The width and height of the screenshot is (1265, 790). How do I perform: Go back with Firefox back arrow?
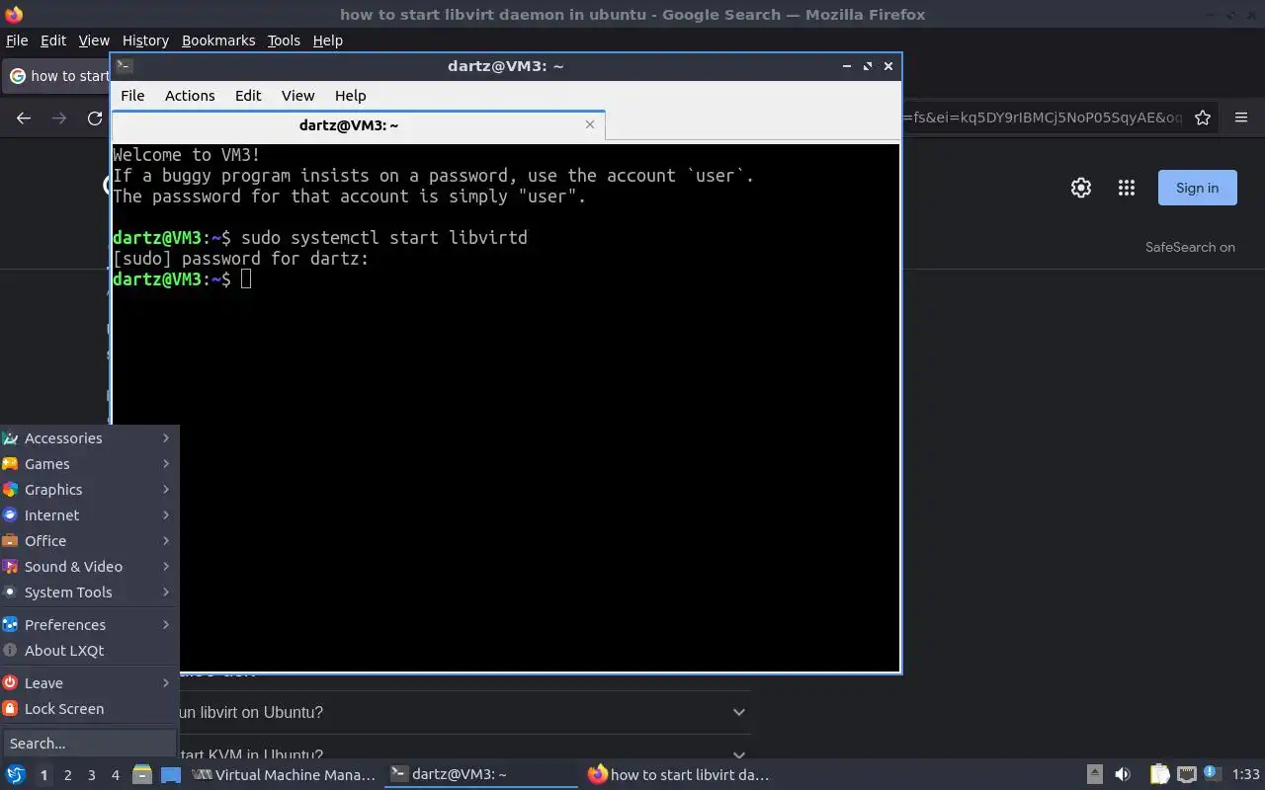(x=24, y=118)
